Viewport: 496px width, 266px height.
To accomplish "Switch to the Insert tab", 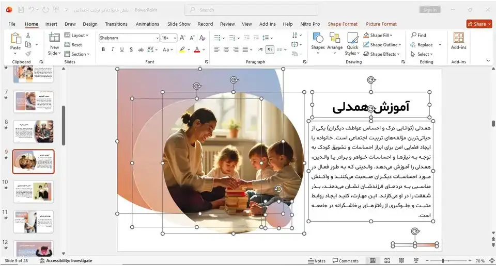I will 51,24.
